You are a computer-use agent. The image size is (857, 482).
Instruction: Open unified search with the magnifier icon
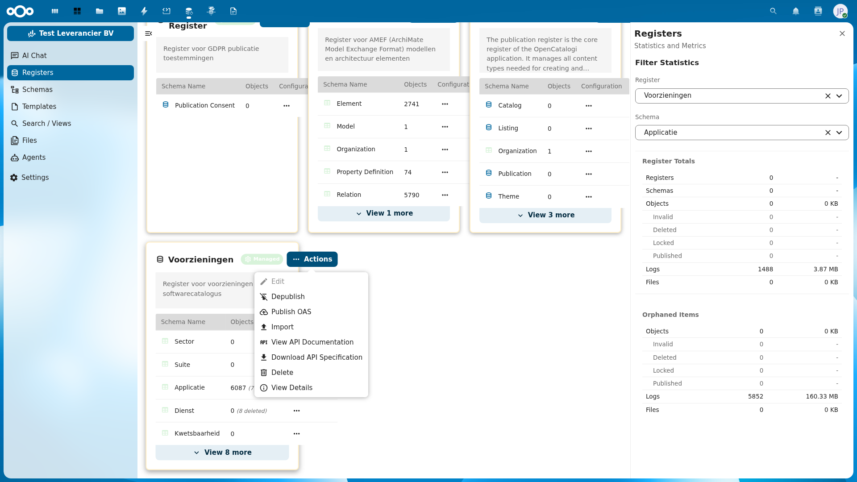(x=773, y=11)
